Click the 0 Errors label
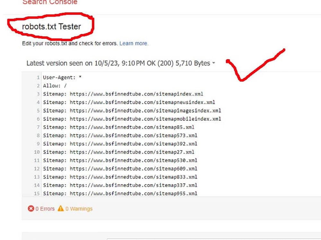 45,209
